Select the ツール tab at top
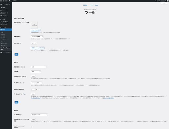The image size is (169, 129). click(91, 5)
